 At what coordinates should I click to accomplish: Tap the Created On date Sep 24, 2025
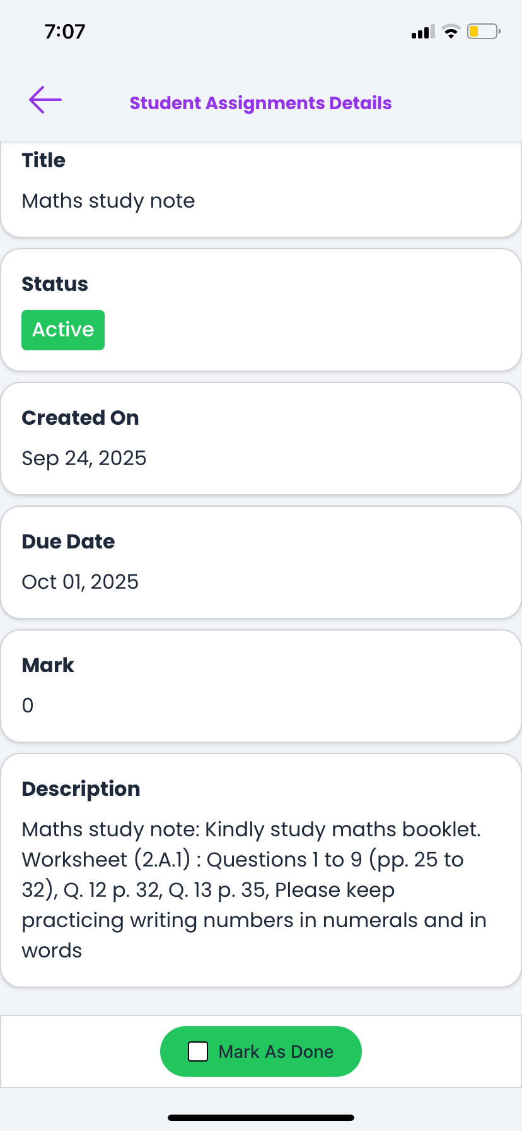(x=84, y=458)
